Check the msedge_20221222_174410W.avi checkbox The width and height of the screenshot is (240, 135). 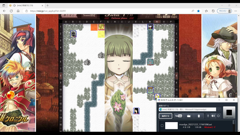click(x=162, y=126)
